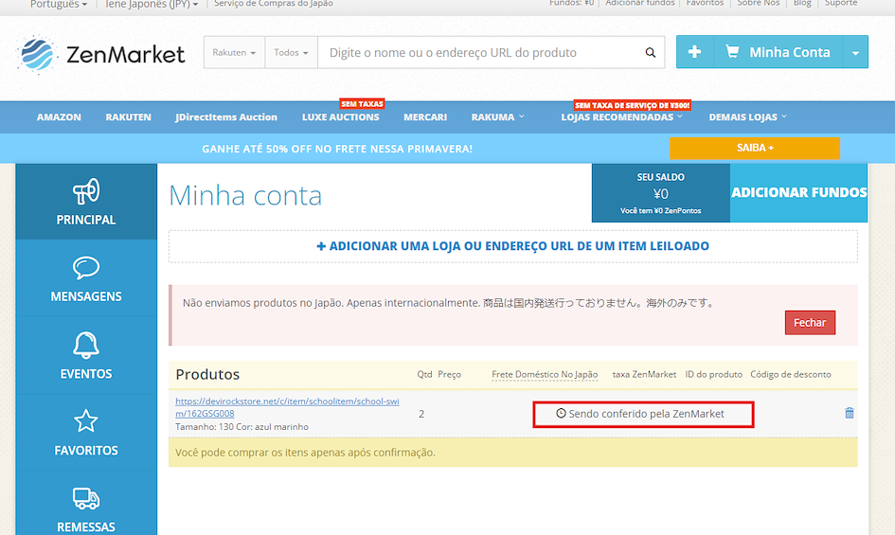The height and width of the screenshot is (535, 895).
Task: Click the Preço column header
Action: (449, 375)
